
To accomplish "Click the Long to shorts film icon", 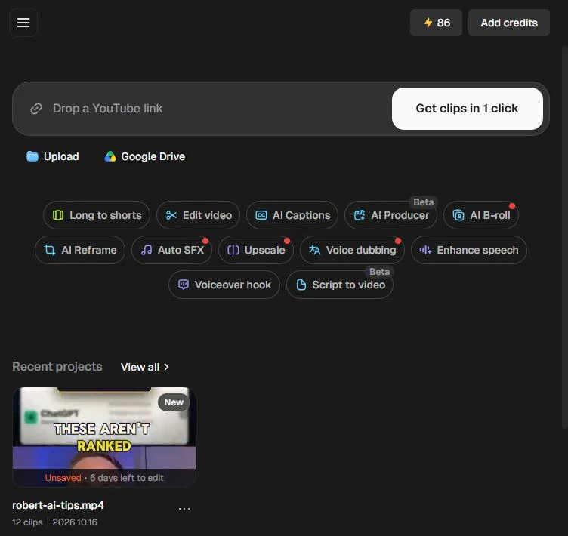I will (58, 215).
